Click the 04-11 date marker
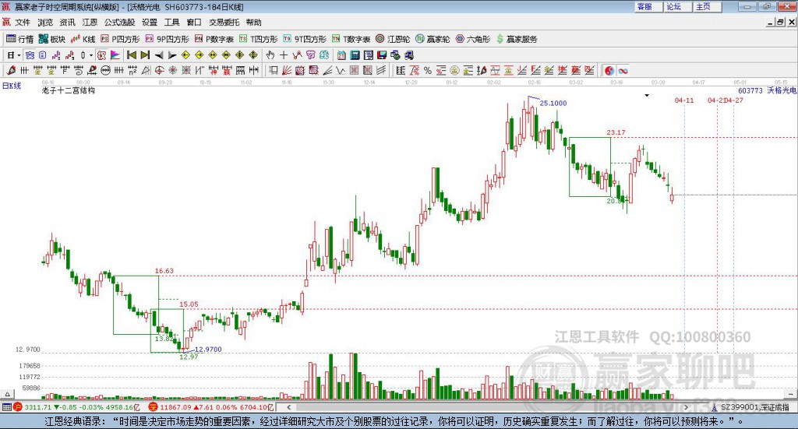The width and height of the screenshot is (798, 429). 684,100
